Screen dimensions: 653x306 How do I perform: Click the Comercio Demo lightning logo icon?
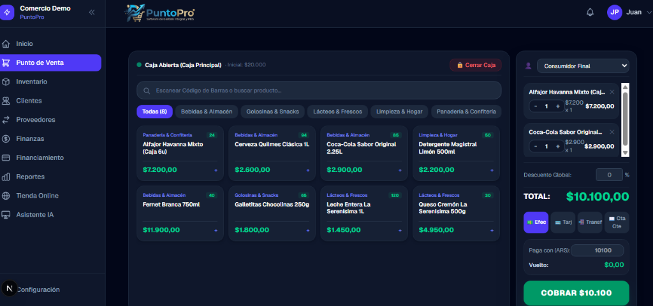(6, 12)
